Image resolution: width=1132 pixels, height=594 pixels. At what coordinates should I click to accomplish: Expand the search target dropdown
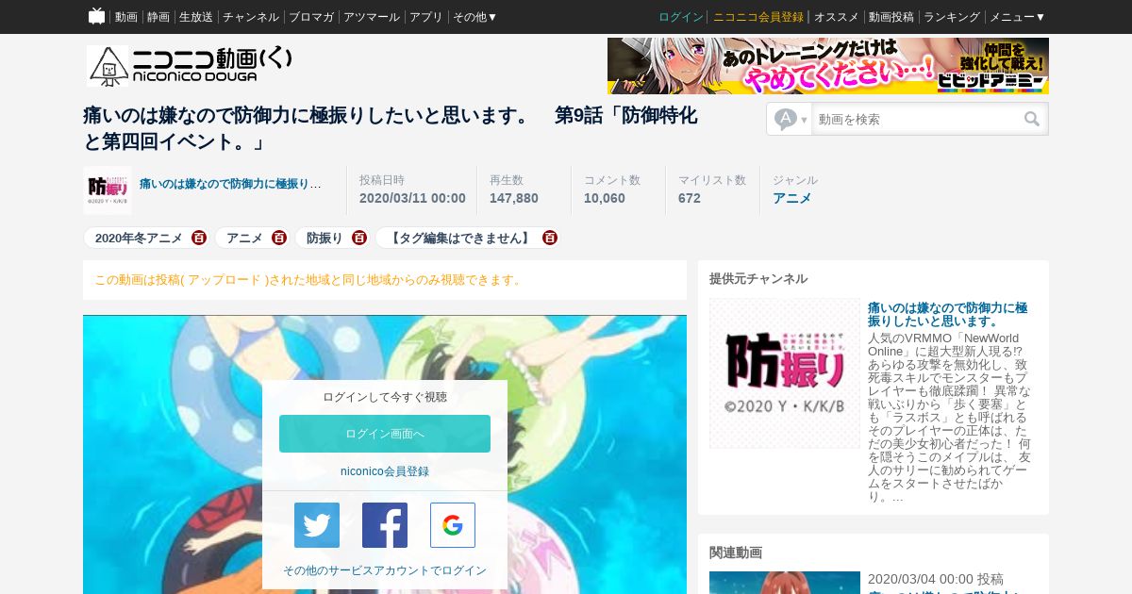pyautogui.click(x=791, y=119)
